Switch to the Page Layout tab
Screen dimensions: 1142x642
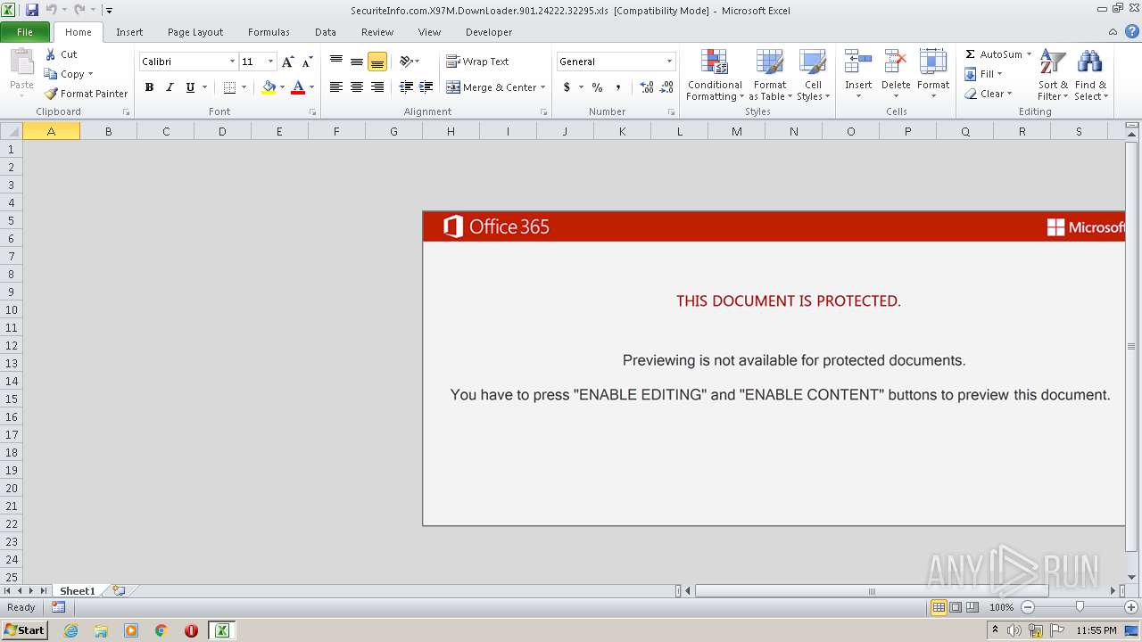(195, 32)
